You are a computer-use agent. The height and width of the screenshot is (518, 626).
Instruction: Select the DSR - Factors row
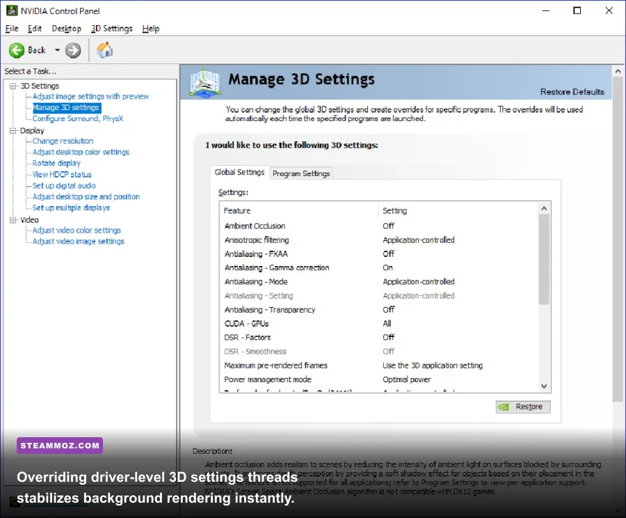tap(378, 338)
